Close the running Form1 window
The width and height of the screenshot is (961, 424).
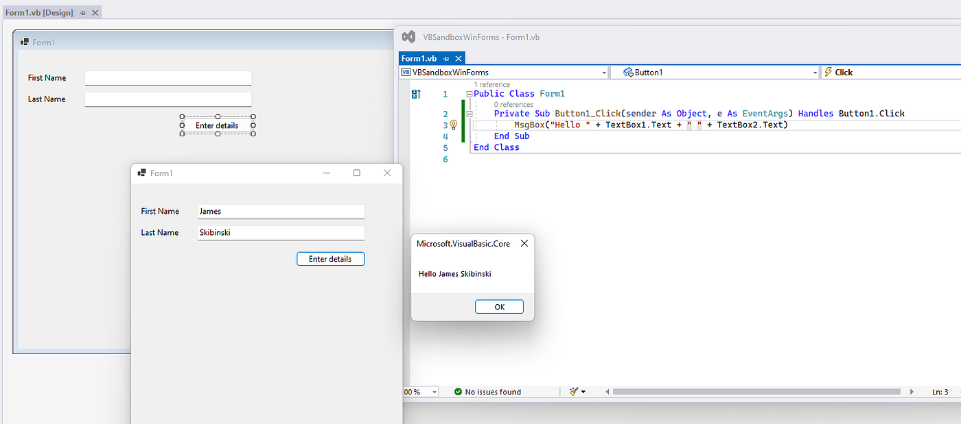pyautogui.click(x=387, y=173)
